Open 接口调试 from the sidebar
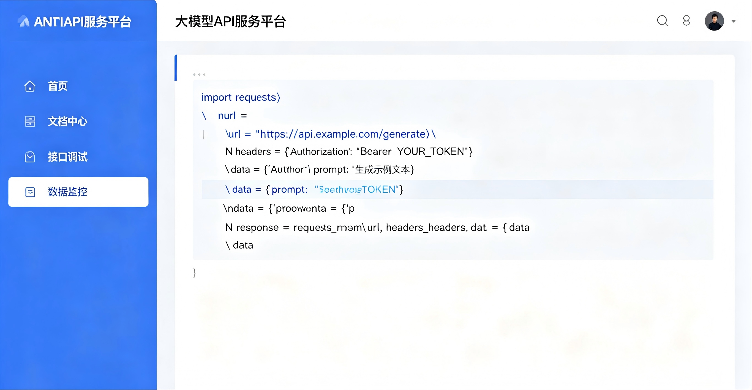This screenshot has width=752, height=390. [x=67, y=157]
